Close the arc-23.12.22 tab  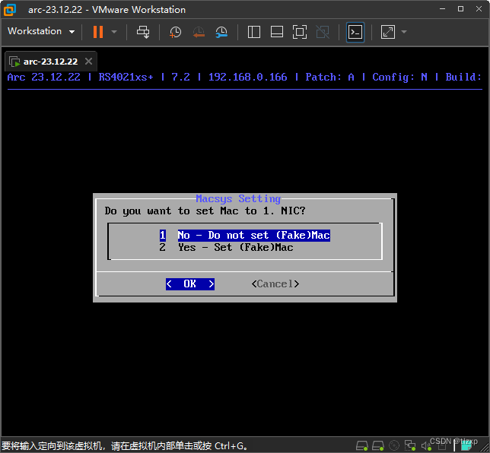click(x=89, y=62)
